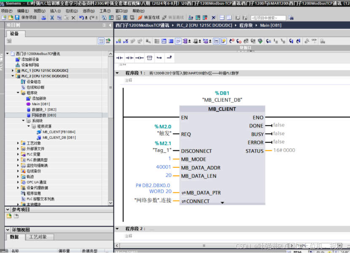Click 添加新设备 in project tree
Image resolution: width=350 pixels, height=253 pixels.
(x=27, y=59)
